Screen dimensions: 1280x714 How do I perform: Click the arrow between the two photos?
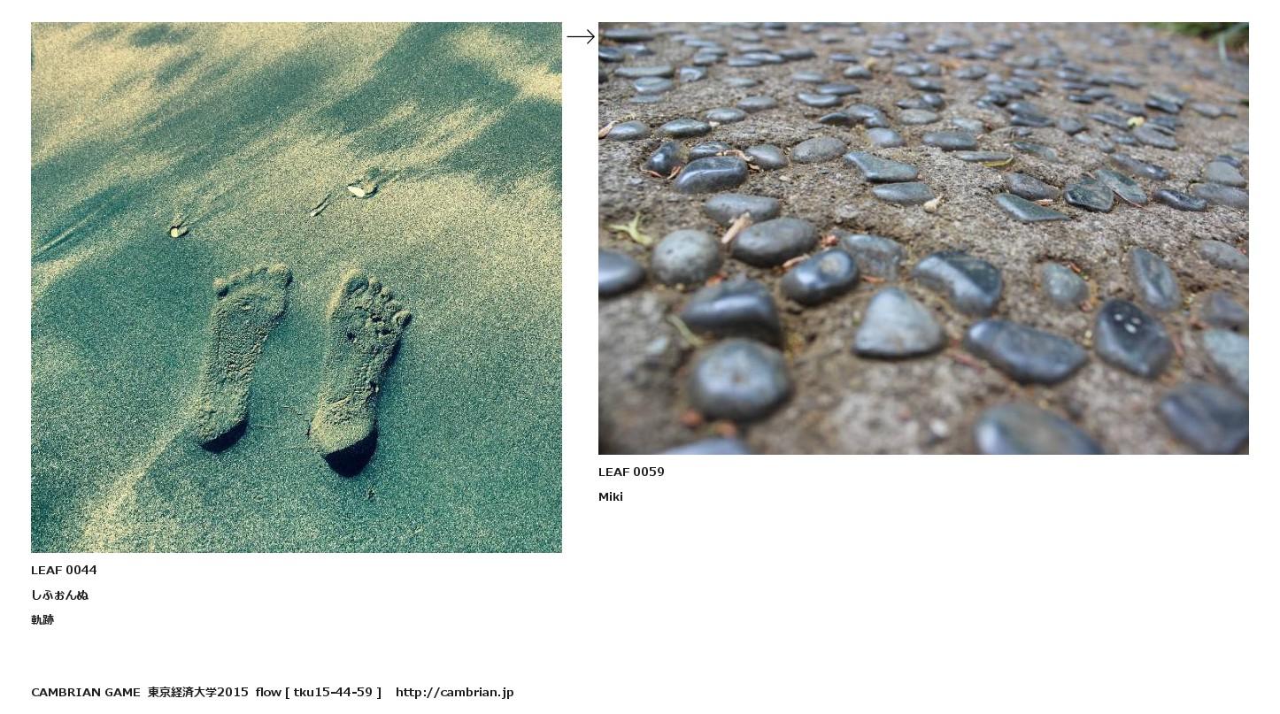click(581, 36)
